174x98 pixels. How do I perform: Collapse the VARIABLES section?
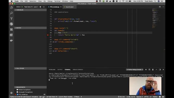[30, 10]
